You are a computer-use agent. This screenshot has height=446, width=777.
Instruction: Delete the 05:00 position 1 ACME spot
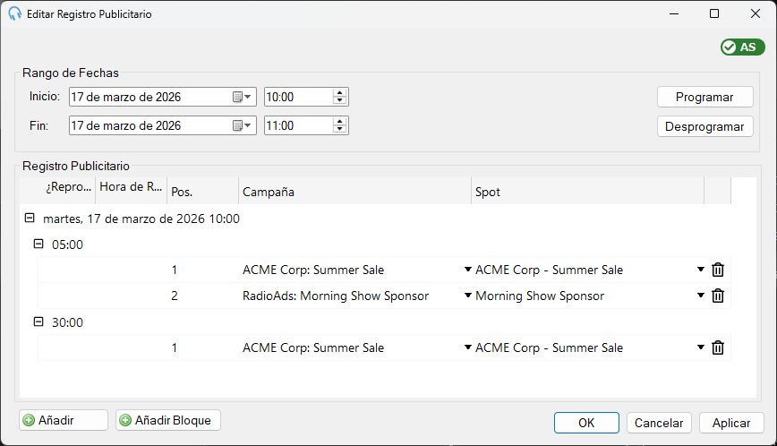pos(718,270)
